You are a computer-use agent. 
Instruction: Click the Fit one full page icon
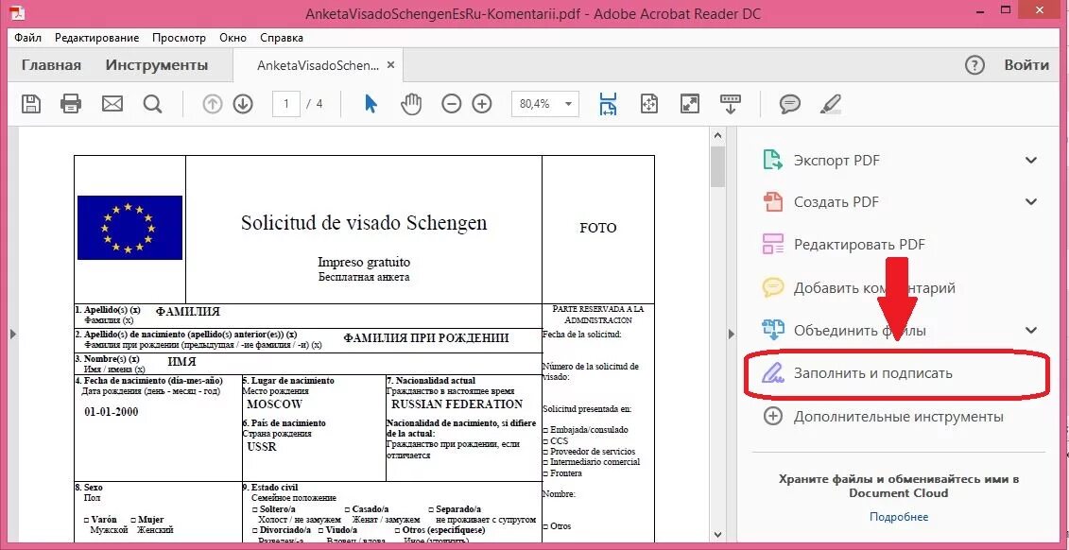coord(649,104)
